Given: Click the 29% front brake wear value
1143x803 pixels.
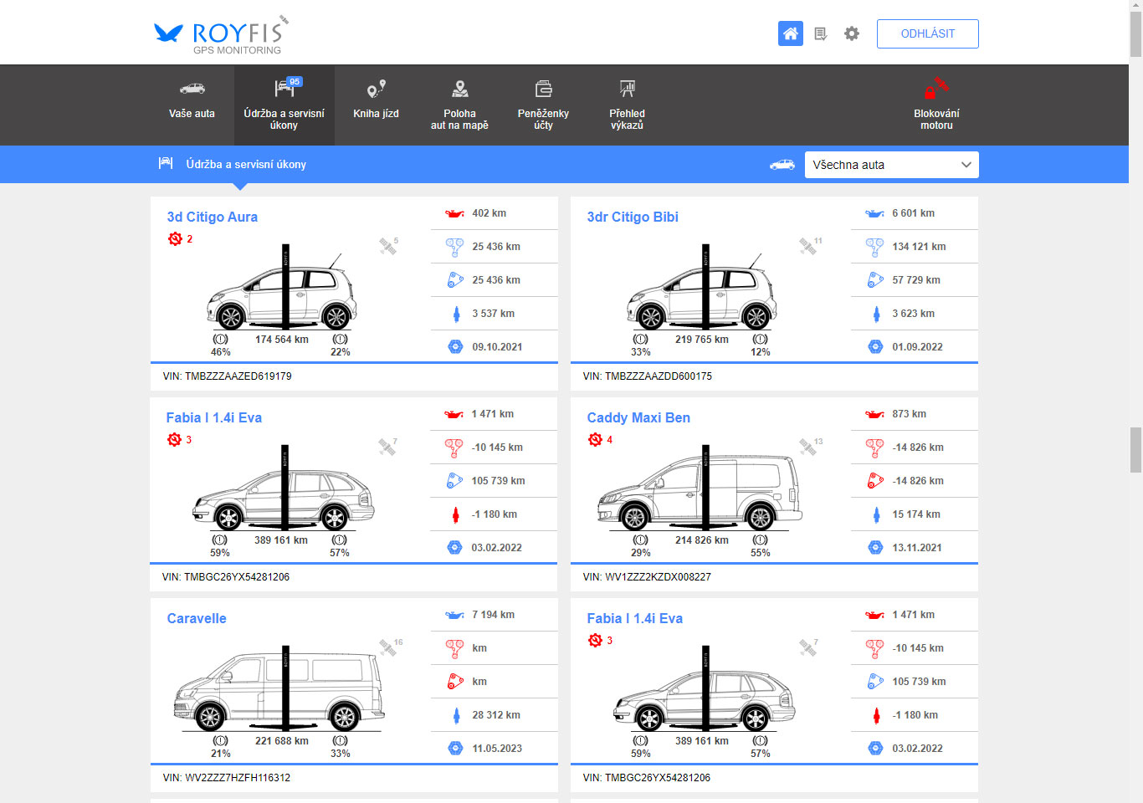Looking at the screenshot, I should [641, 553].
